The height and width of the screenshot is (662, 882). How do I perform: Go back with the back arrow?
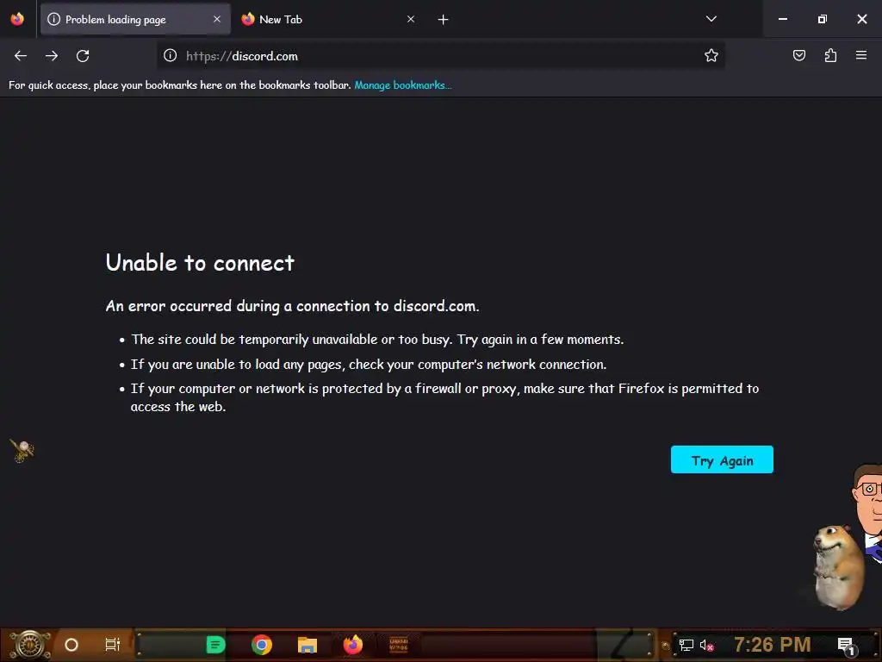click(21, 56)
